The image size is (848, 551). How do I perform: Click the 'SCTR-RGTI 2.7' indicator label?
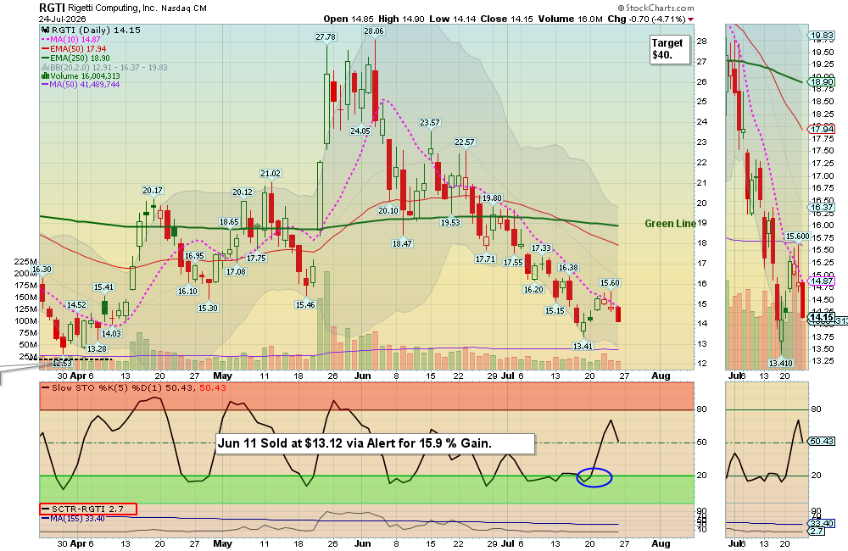88,509
